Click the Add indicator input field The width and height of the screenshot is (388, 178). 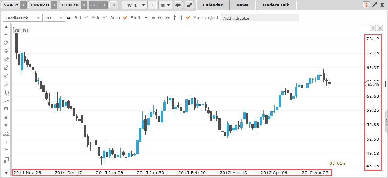click(x=260, y=18)
